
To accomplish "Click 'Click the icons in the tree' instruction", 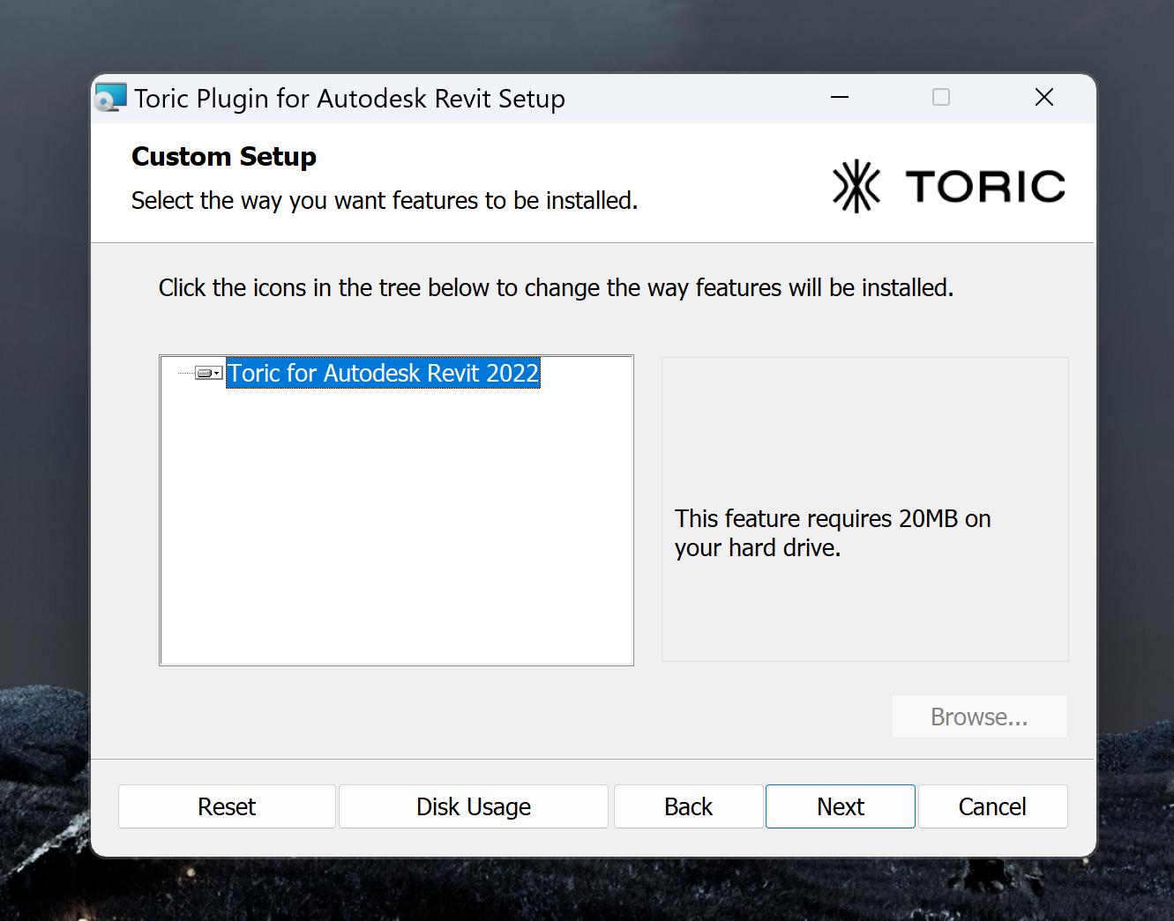I will 556,288.
